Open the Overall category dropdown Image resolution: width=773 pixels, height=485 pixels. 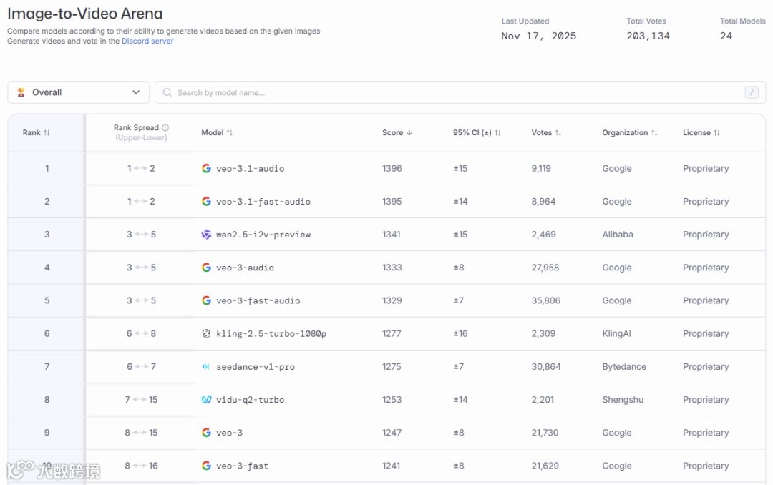point(78,92)
